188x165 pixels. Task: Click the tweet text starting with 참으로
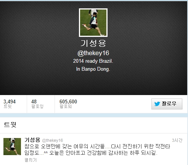97,150
